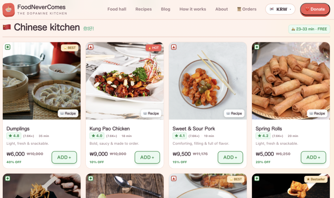Go to the Food hall menu

tap(117, 9)
